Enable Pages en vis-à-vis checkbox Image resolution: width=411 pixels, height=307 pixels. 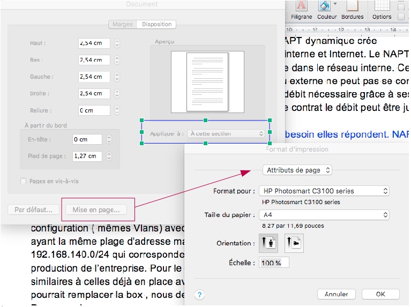pyautogui.click(x=23, y=181)
